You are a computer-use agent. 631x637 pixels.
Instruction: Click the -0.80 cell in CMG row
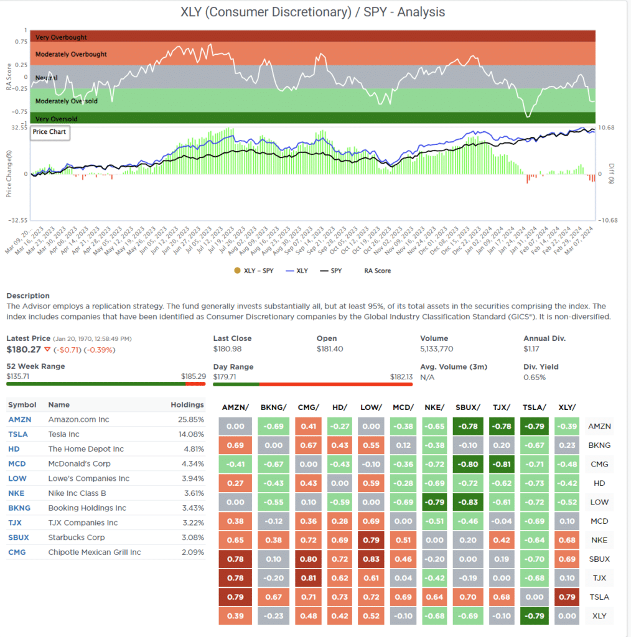[x=468, y=464]
